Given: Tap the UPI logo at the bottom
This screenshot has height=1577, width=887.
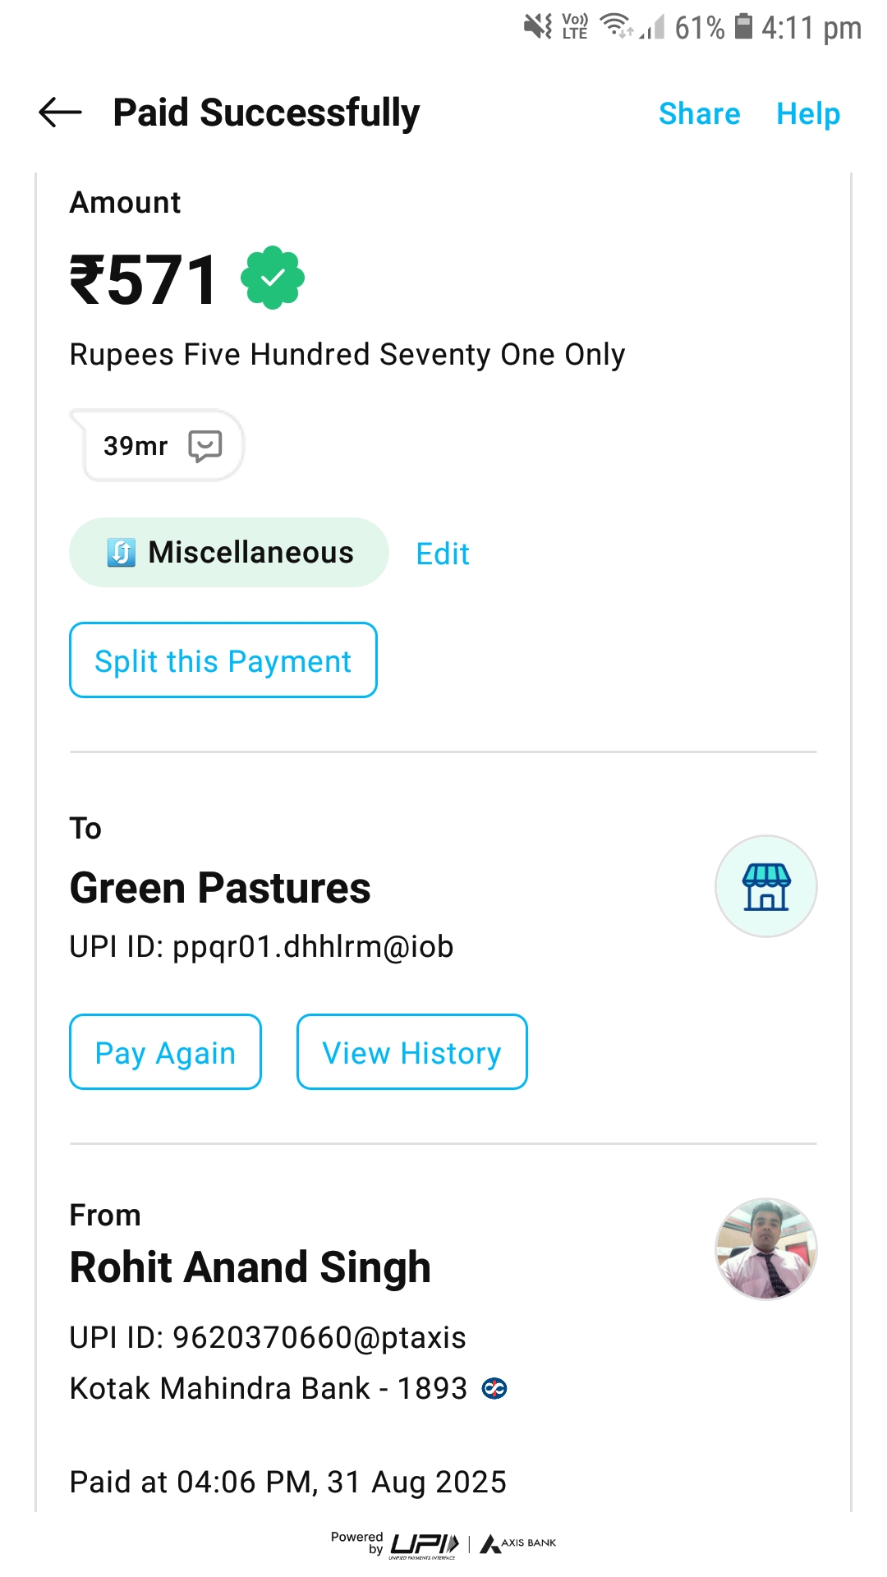Looking at the screenshot, I should [x=424, y=1544].
